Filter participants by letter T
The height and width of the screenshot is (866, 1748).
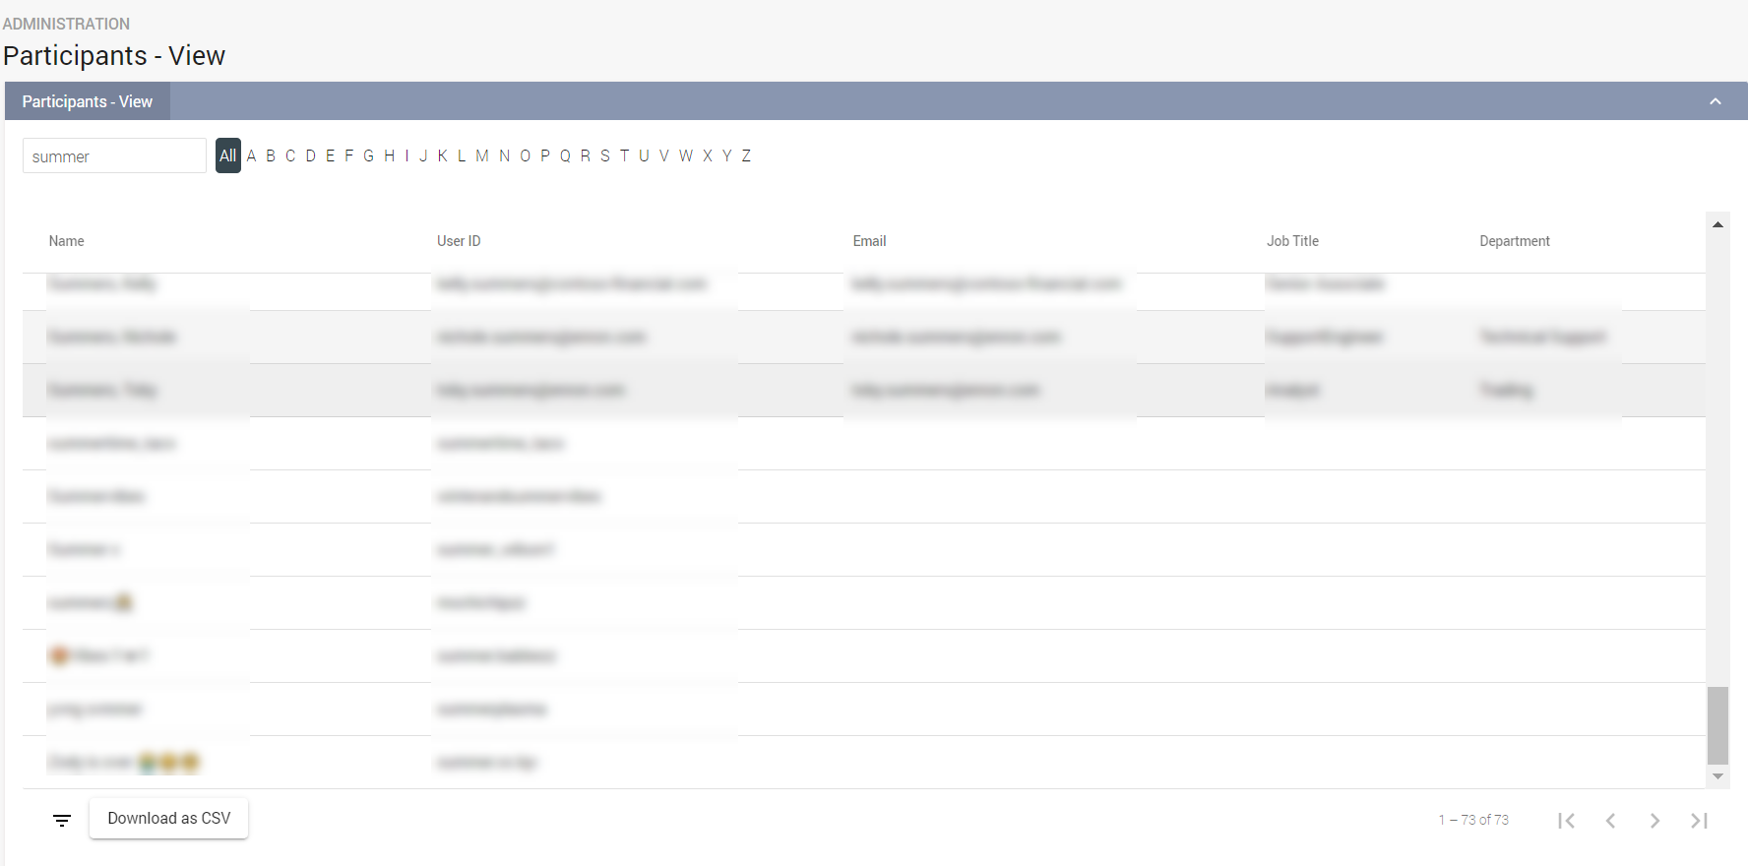(624, 155)
